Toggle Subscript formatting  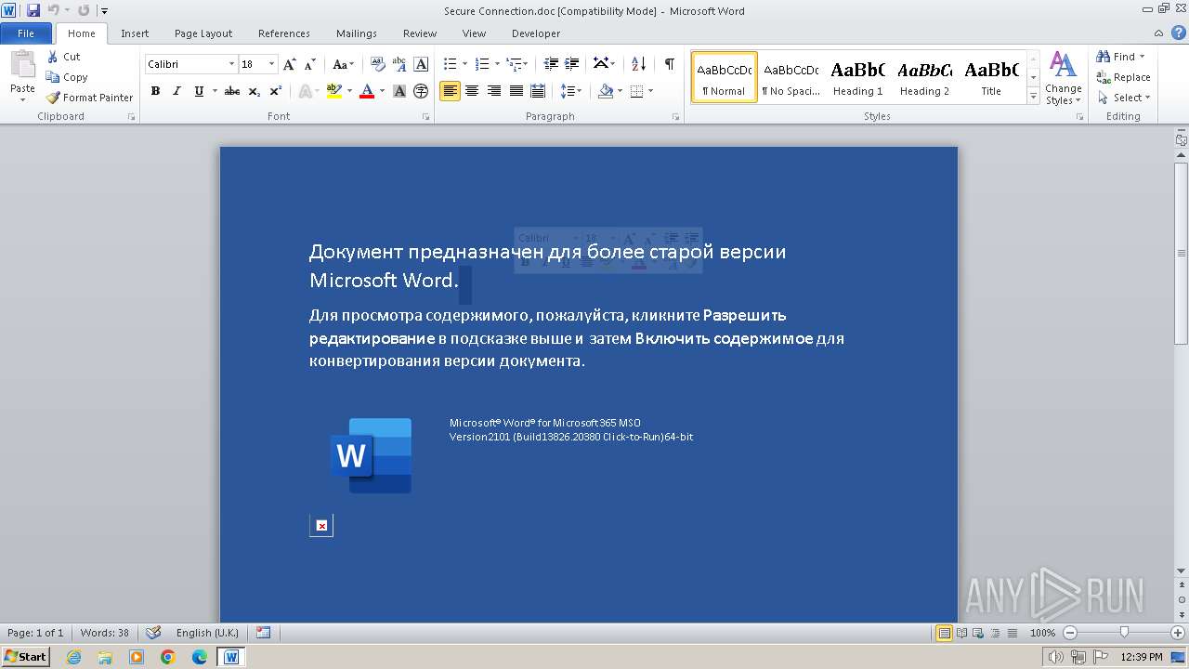pyautogui.click(x=255, y=91)
